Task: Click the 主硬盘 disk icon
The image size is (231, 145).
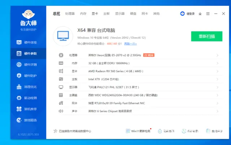Action: [x=61, y=95]
